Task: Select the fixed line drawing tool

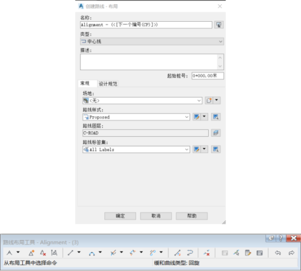Action: click(71, 253)
